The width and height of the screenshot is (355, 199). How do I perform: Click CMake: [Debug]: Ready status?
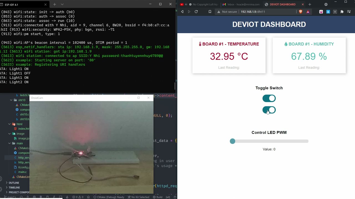click(109, 197)
